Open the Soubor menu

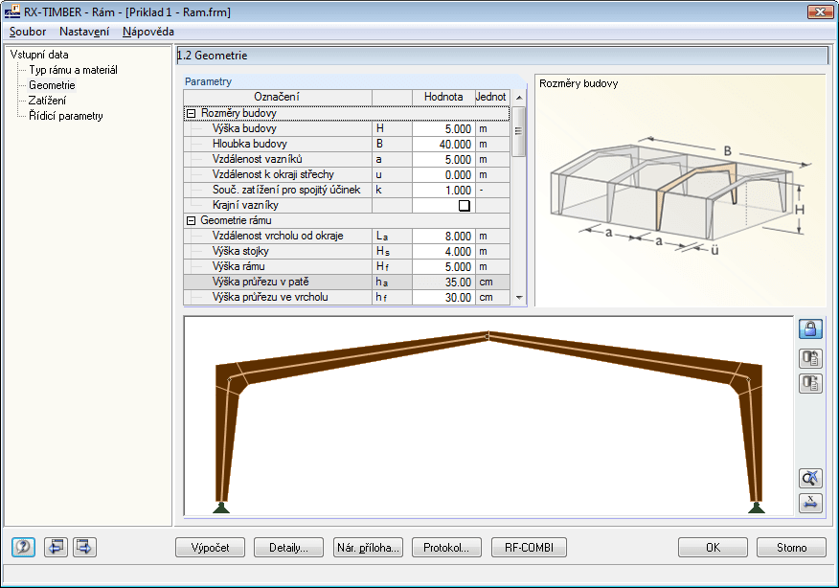point(27,32)
